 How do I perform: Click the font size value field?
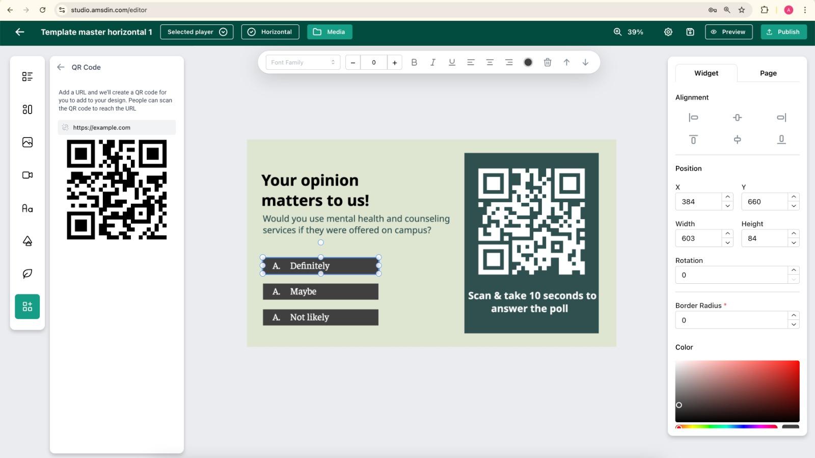(374, 62)
